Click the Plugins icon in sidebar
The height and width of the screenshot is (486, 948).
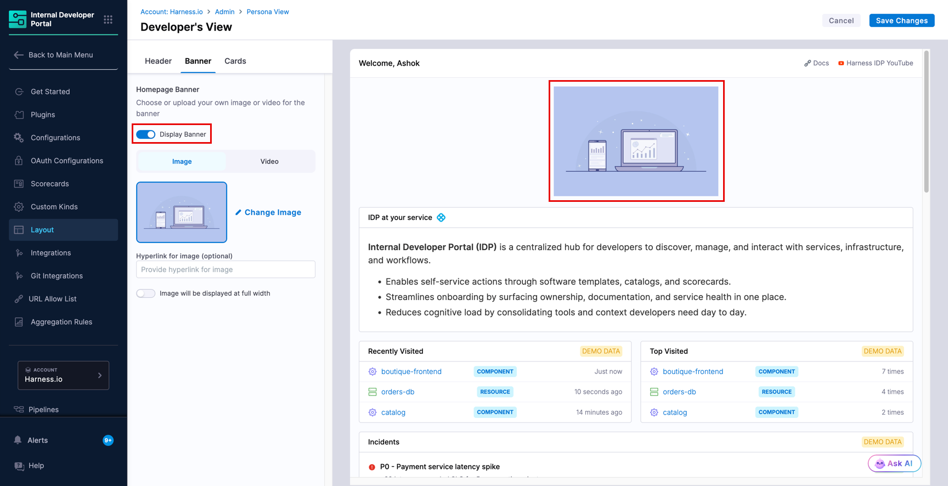tap(19, 115)
